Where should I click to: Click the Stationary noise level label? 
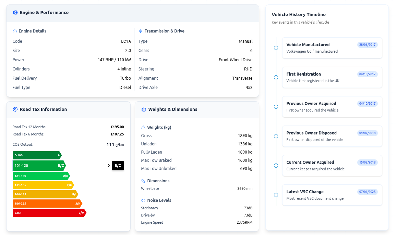(149, 208)
